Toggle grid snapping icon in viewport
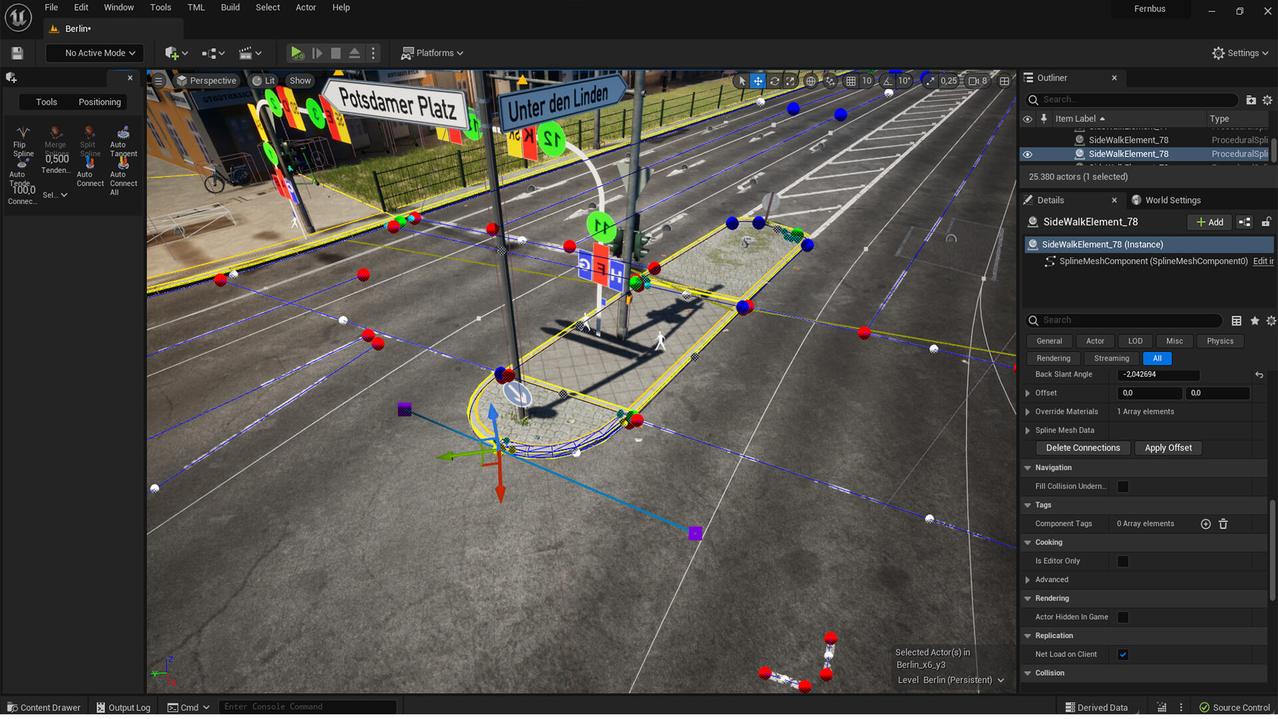Screen dimensions: 1278x719 click(851, 81)
